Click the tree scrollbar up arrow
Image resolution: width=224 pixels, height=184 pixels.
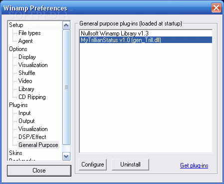coord(66,25)
